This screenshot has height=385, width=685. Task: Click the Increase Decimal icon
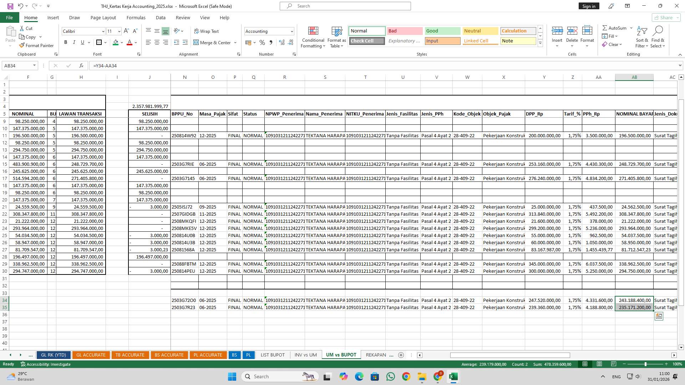pos(282,42)
